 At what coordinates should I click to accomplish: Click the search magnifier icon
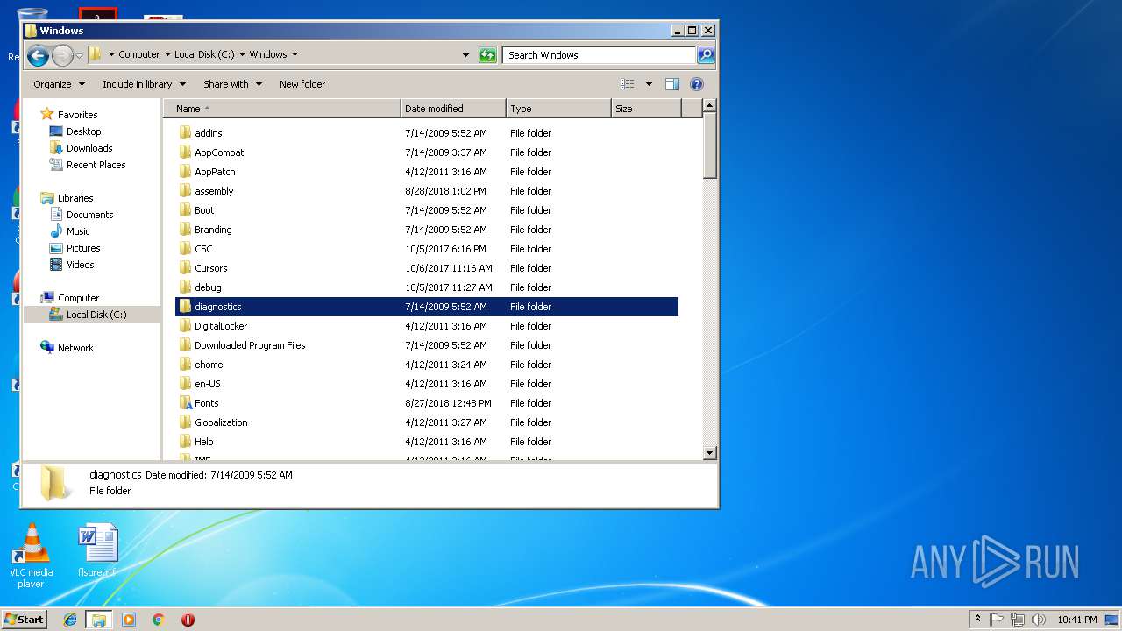706,55
